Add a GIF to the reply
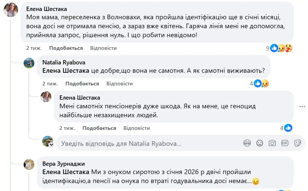This screenshot has width=308, height=191. [285, 143]
